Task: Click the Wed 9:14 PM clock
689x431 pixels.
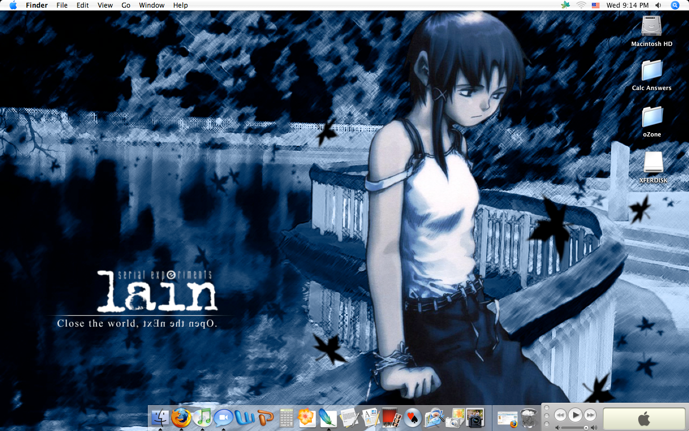Action: tap(627, 5)
